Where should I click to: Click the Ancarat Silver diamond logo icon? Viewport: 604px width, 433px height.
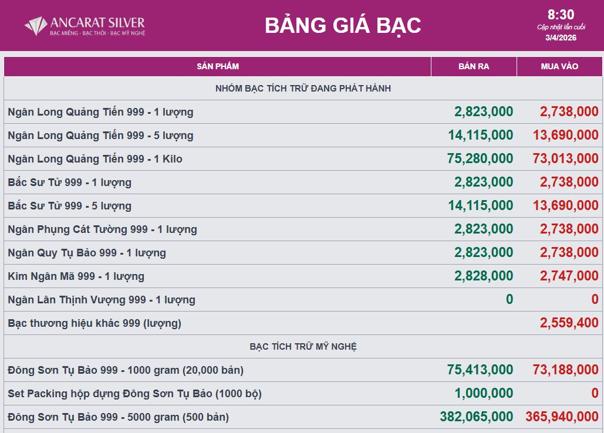click(36, 26)
